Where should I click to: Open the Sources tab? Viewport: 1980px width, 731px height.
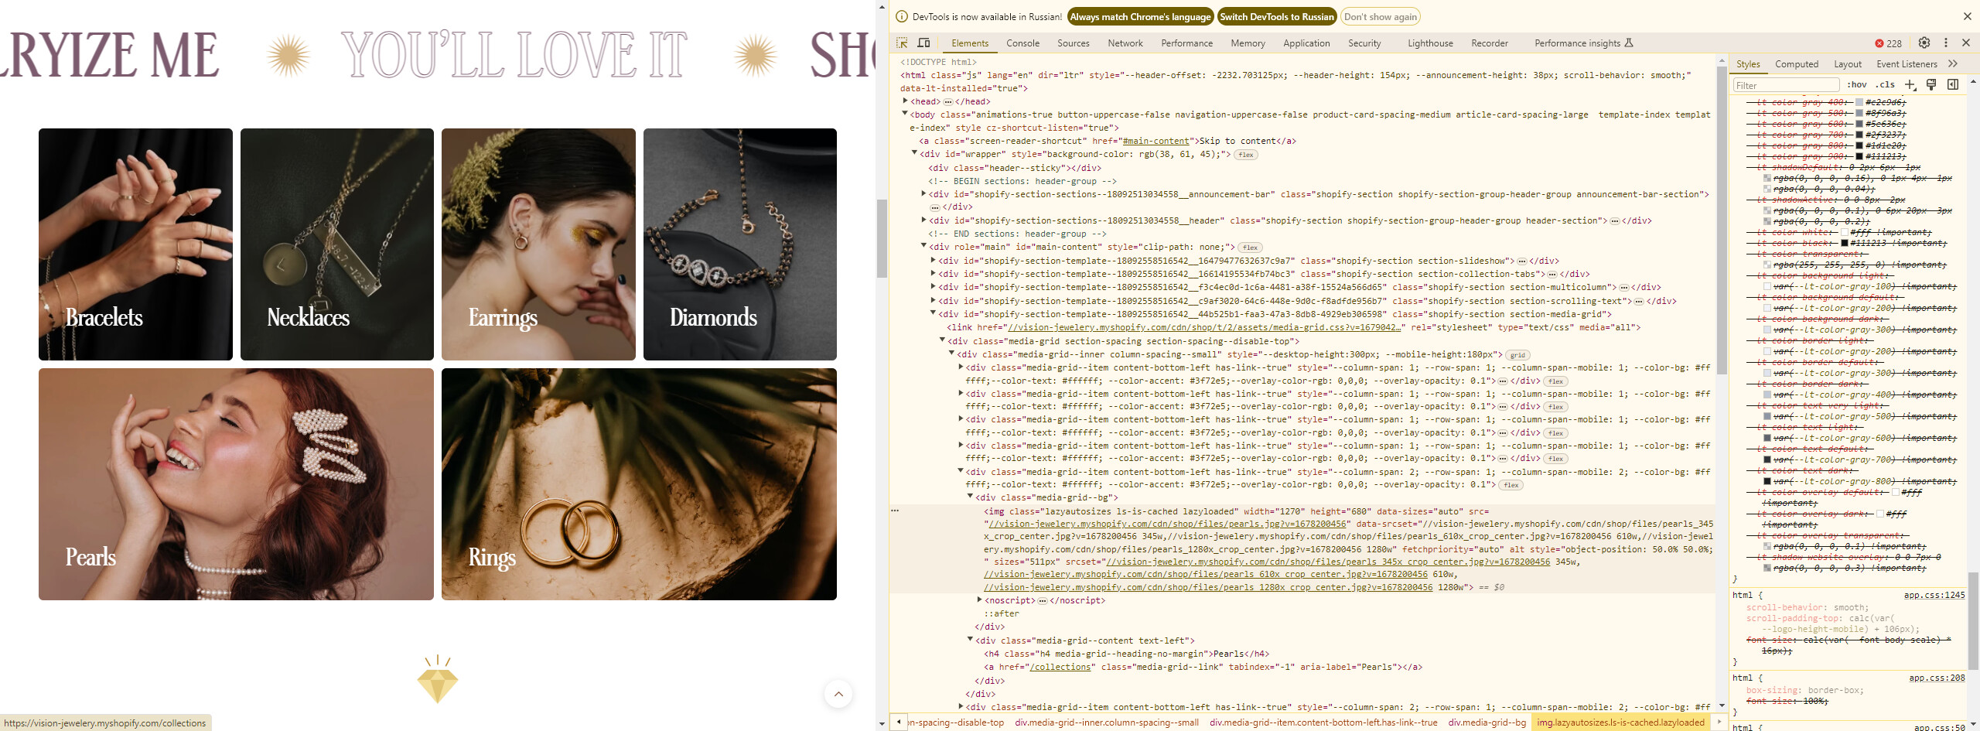pyautogui.click(x=1073, y=43)
